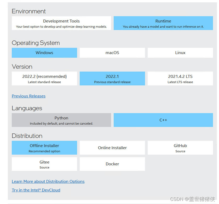Click the Environment section heading
This screenshot has width=219, height=204.
tap(29, 11)
